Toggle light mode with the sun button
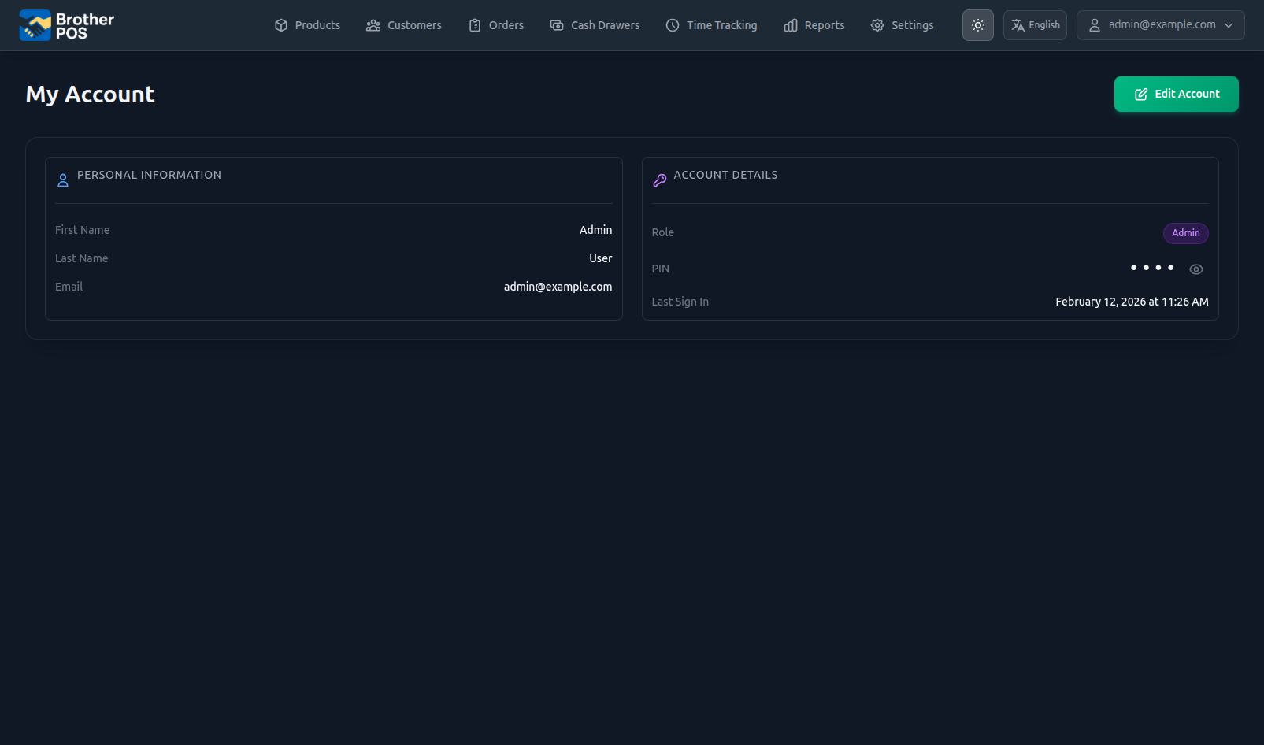This screenshot has height=745, width=1264. (x=977, y=24)
